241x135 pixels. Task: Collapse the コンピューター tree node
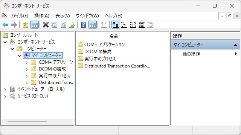pyautogui.click(x=12, y=49)
